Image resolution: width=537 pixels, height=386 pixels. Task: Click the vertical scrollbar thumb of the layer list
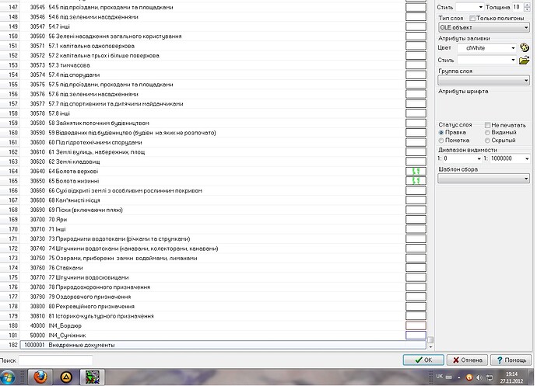click(431, 339)
